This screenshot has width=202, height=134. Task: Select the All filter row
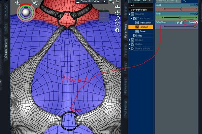pyautogui.click(x=141, y=5)
